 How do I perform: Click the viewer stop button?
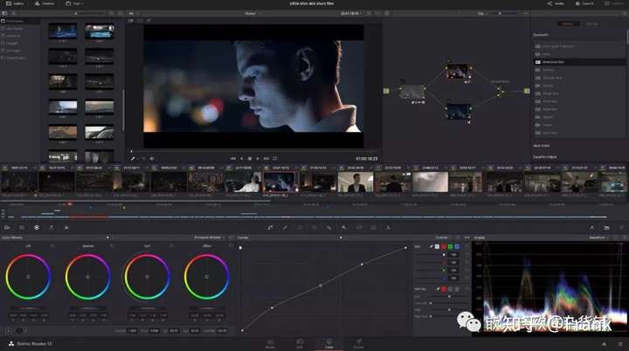(x=250, y=158)
